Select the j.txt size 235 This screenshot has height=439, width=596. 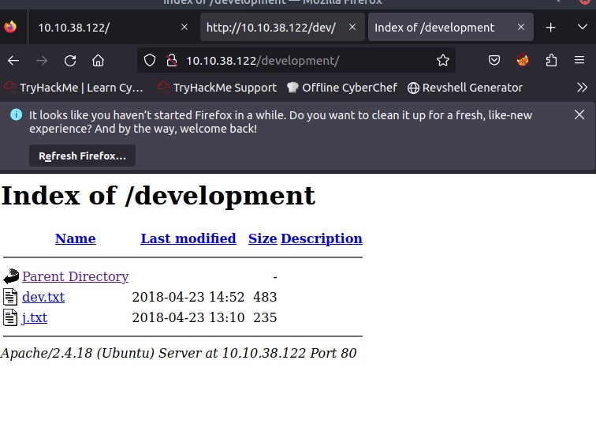pyautogui.click(x=265, y=317)
